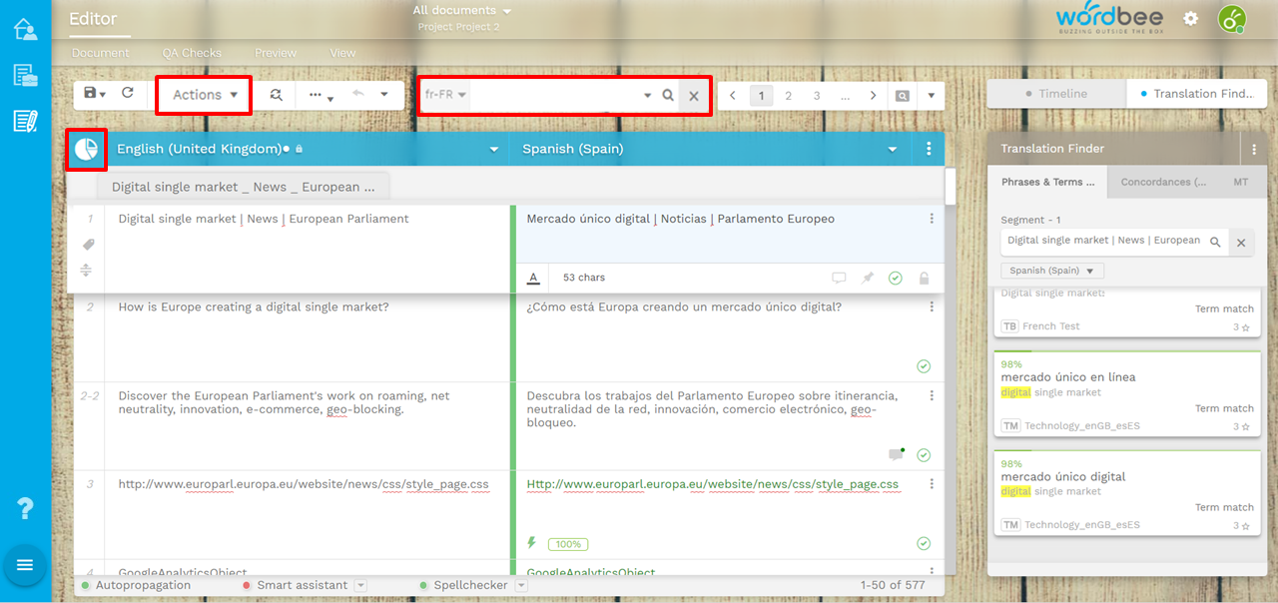This screenshot has height=603, width=1278.
Task: Click the pin icon in segment 1
Action: pyautogui.click(x=868, y=279)
